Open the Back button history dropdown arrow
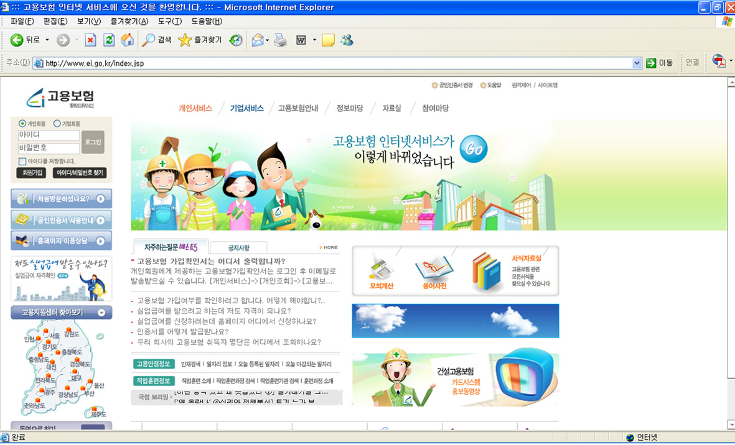735x445 pixels. pos(47,40)
